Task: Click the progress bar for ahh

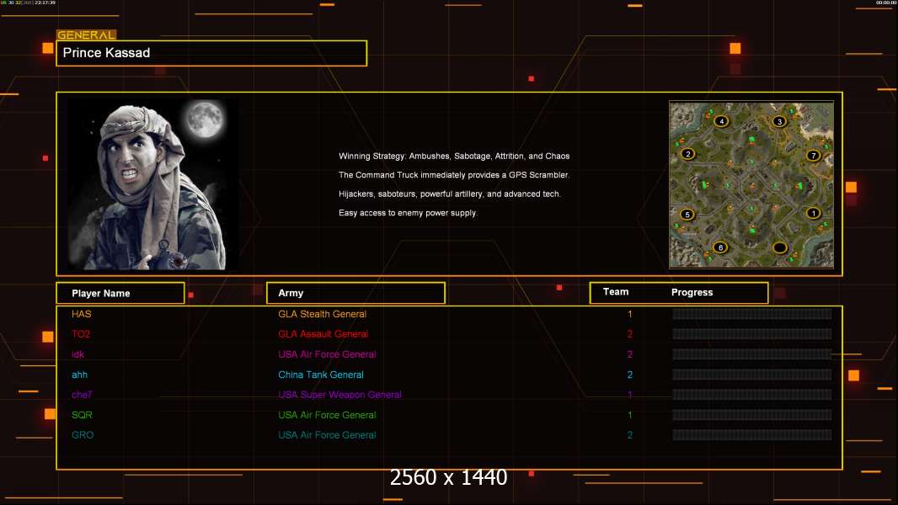Action: (x=752, y=375)
